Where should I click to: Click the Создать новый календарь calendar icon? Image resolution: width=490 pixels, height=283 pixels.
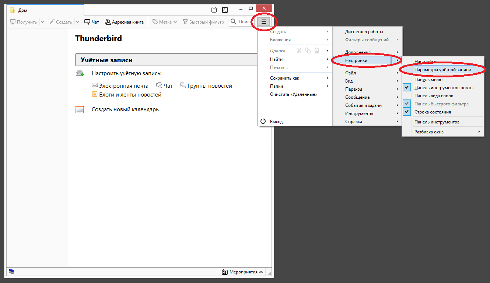(x=80, y=109)
